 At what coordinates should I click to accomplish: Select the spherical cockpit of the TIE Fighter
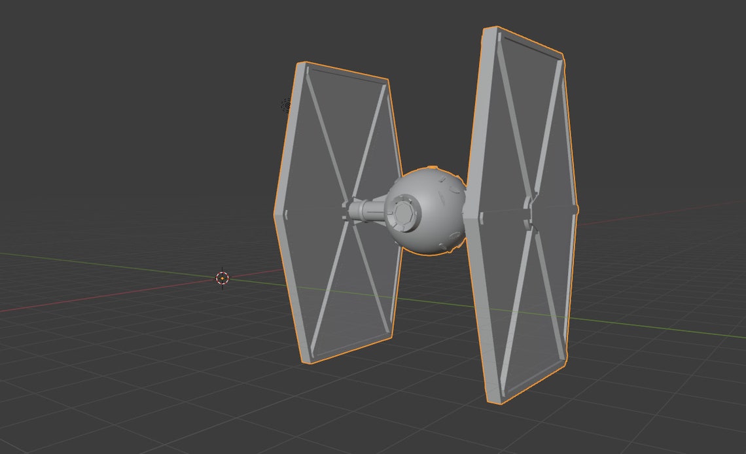pyautogui.click(x=425, y=209)
